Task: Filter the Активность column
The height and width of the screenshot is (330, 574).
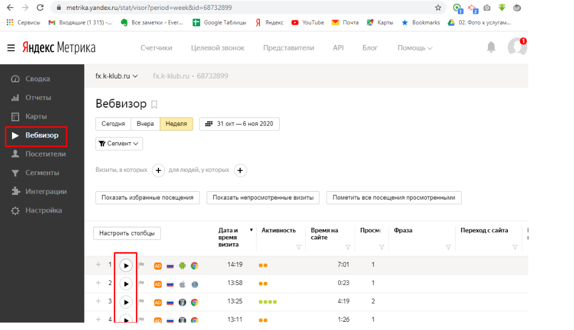Action: pyautogui.click(x=299, y=248)
